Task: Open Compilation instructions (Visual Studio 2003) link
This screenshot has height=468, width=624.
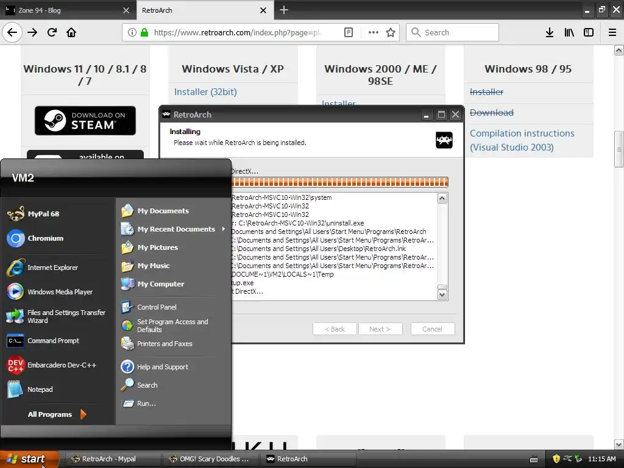Action: 522,140
